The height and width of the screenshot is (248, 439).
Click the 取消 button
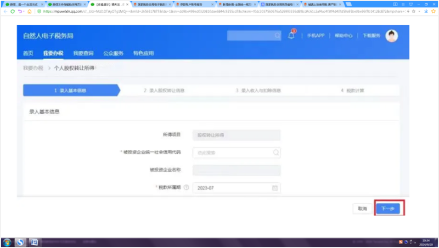coord(362,208)
